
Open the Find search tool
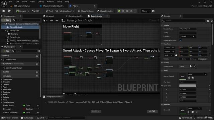[49, 11]
